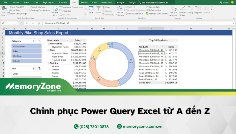Viewport: 236px width, 134px height.
Task: Click yellow T 16% donut segment
Action: click(99, 49)
